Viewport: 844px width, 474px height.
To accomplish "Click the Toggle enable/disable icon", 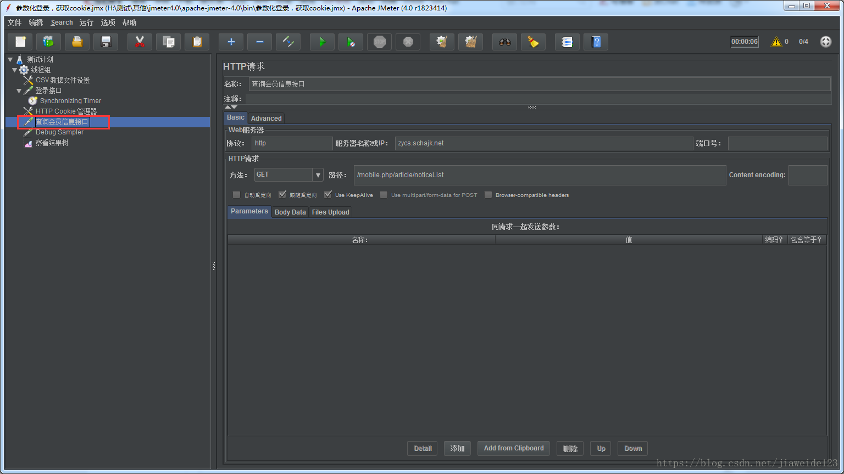I will click(288, 42).
